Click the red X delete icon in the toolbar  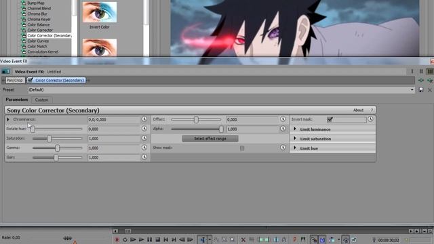tap(243, 239)
